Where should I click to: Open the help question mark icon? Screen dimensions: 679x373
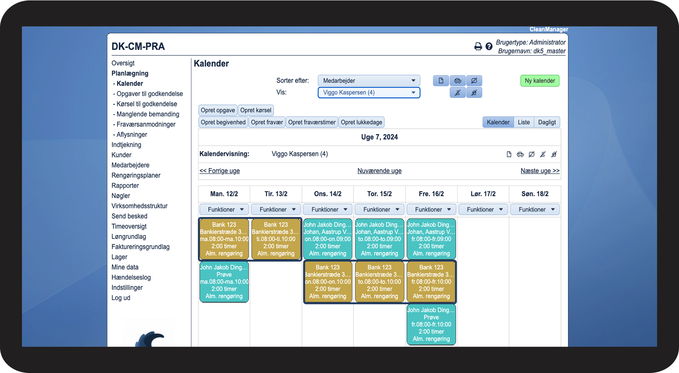click(489, 46)
